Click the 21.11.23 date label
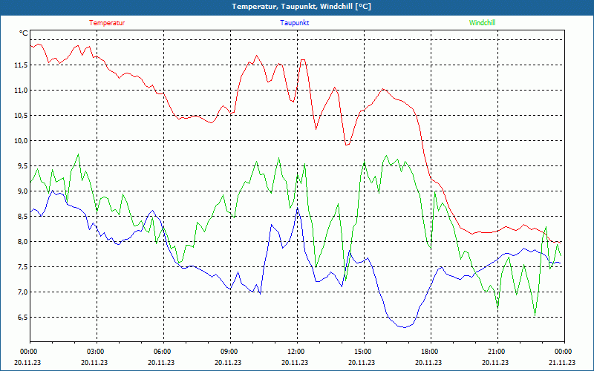The image size is (594, 371). point(562,363)
